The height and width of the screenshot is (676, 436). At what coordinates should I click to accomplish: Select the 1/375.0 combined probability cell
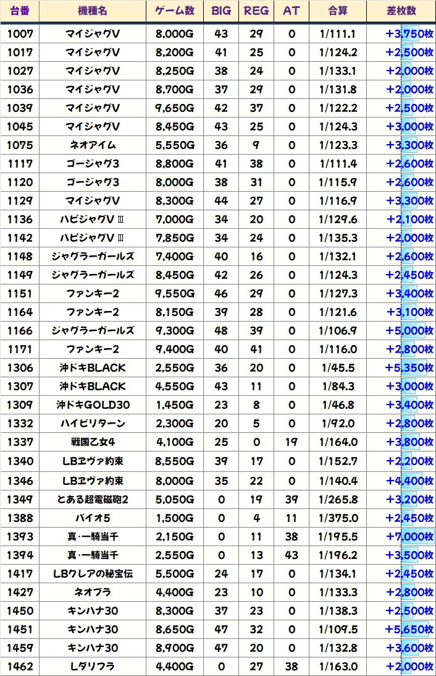pos(338,518)
